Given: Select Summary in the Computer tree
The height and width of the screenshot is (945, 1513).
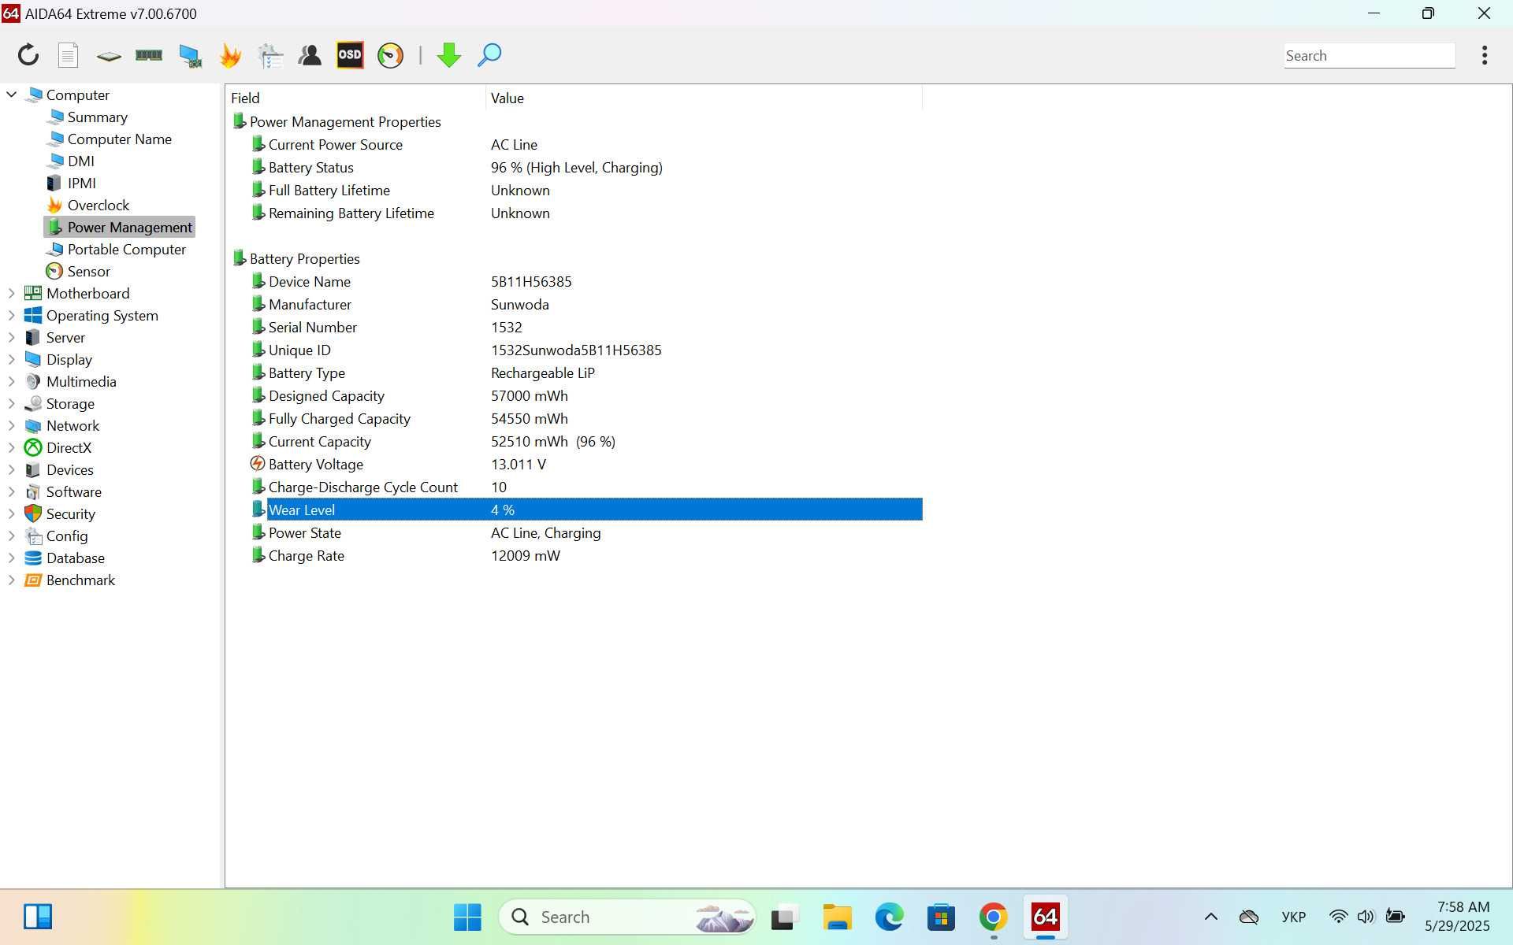Looking at the screenshot, I should tap(97, 117).
